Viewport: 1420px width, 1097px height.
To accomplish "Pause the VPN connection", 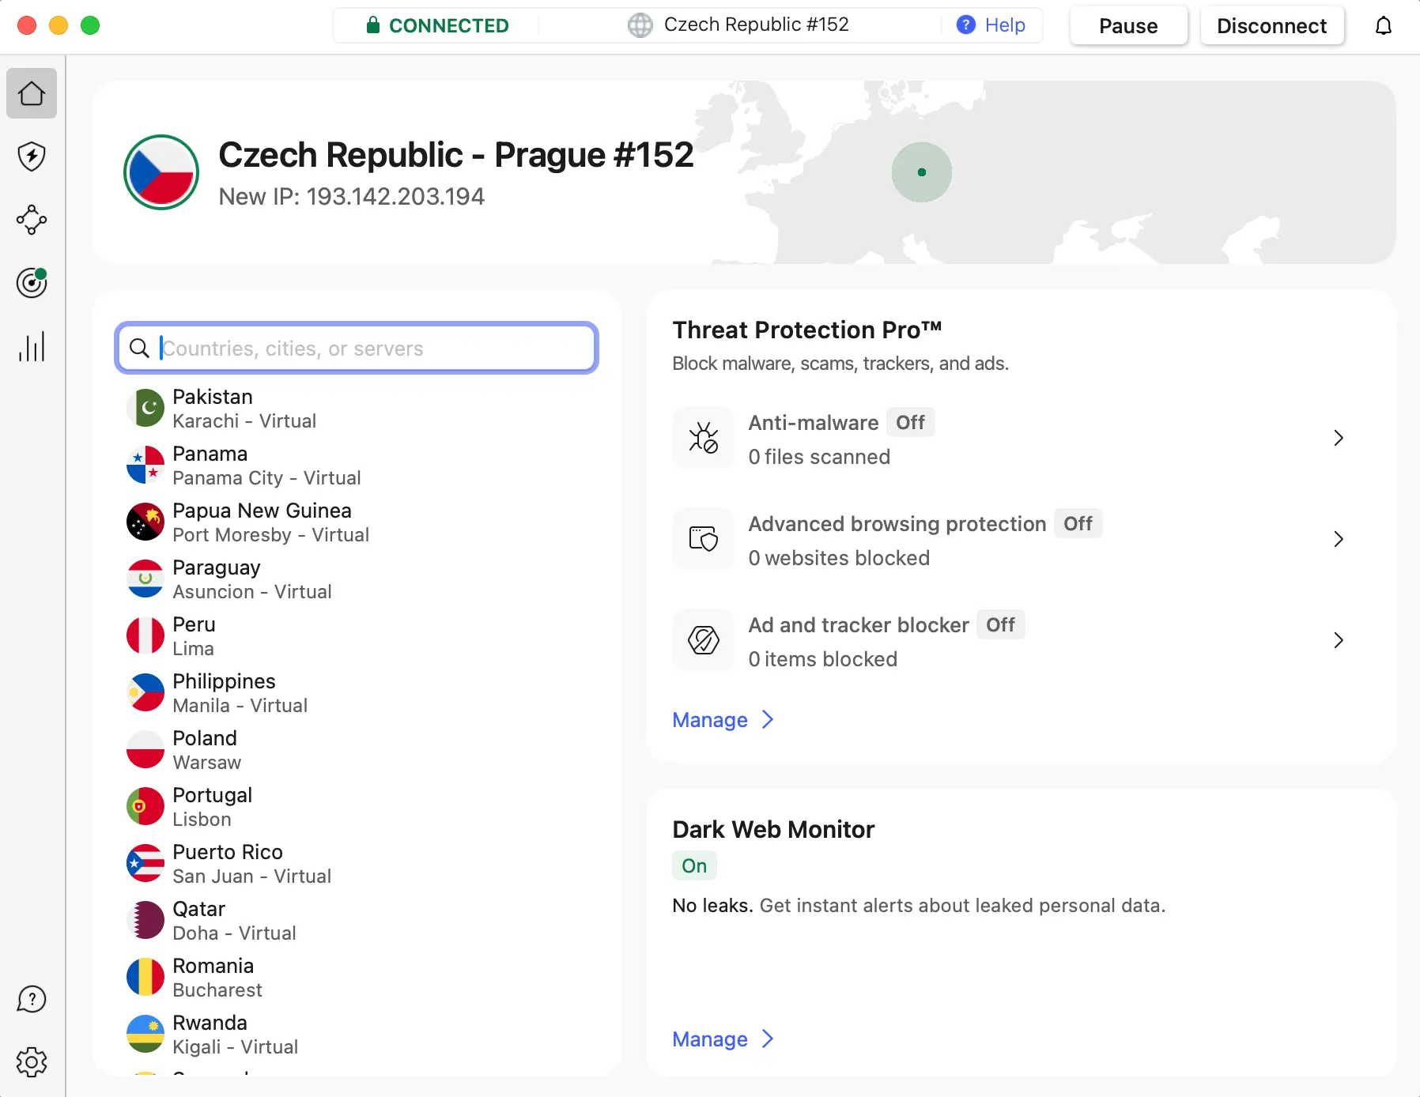I will coord(1127,26).
